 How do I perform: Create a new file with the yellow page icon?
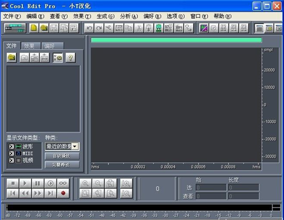pos(34,29)
